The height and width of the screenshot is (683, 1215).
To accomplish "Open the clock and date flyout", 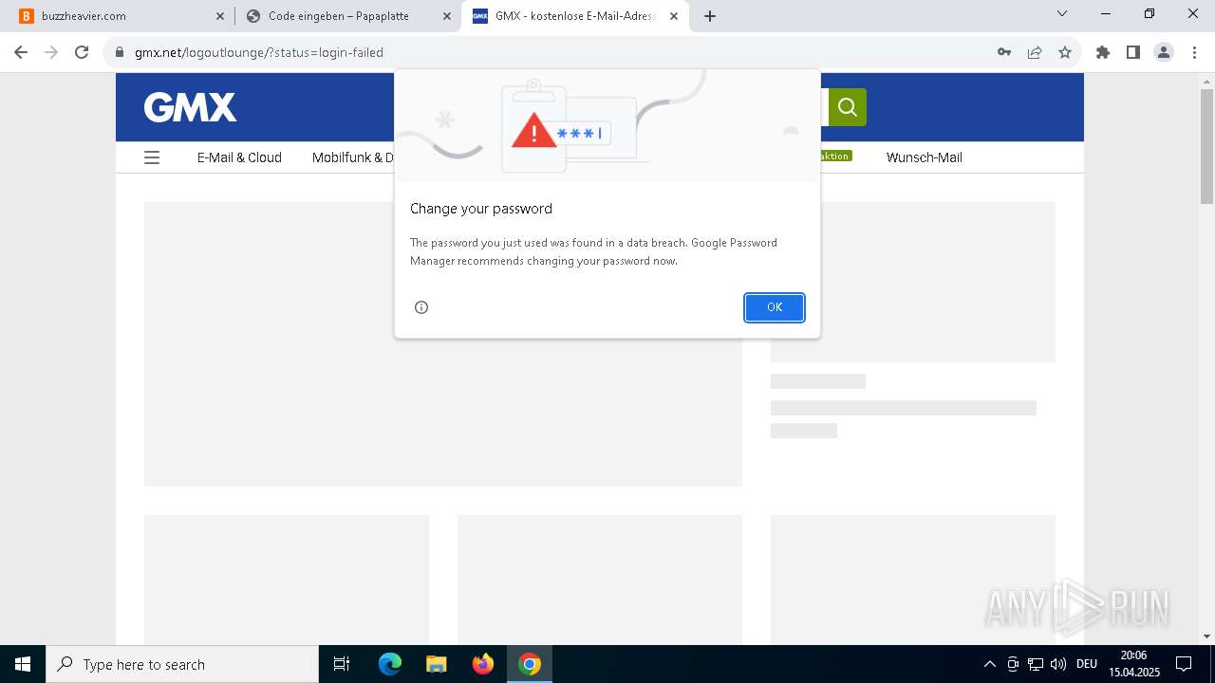I will (1133, 664).
